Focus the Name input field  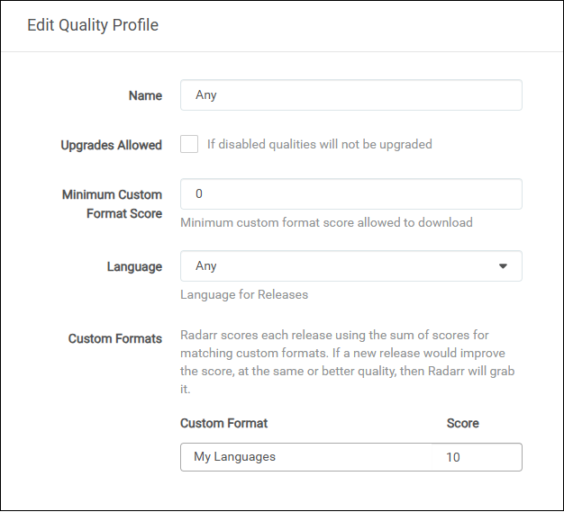[x=350, y=95]
